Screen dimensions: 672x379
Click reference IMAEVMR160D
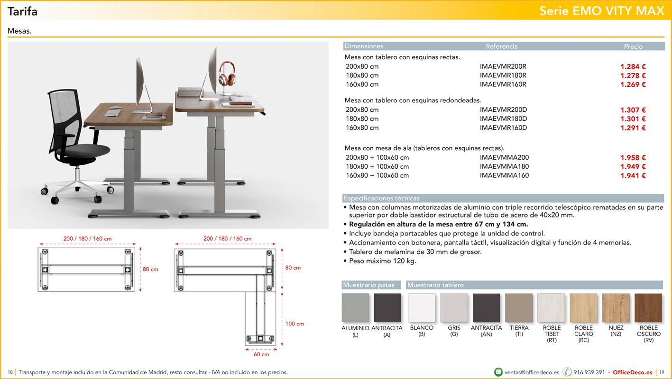click(x=503, y=128)
